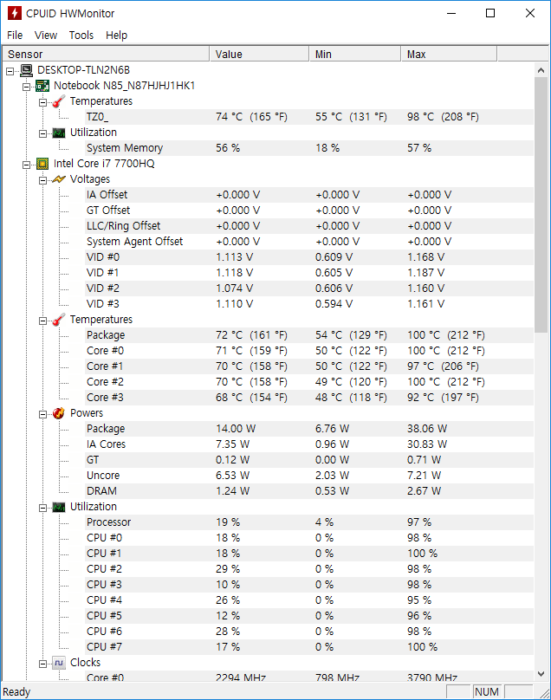551x700 pixels.
Task: Click the thermometer icon beside Notebook Temperatures
Action: click(59, 101)
